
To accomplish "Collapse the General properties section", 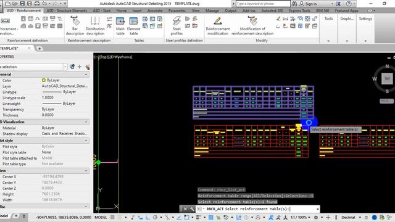I will pos(86,75).
